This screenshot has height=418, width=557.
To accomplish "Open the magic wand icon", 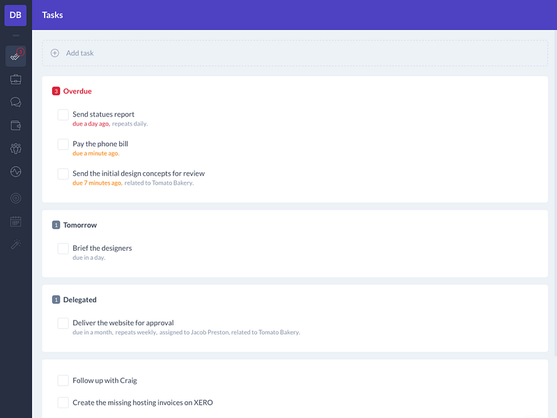I will tap(15, 245).
